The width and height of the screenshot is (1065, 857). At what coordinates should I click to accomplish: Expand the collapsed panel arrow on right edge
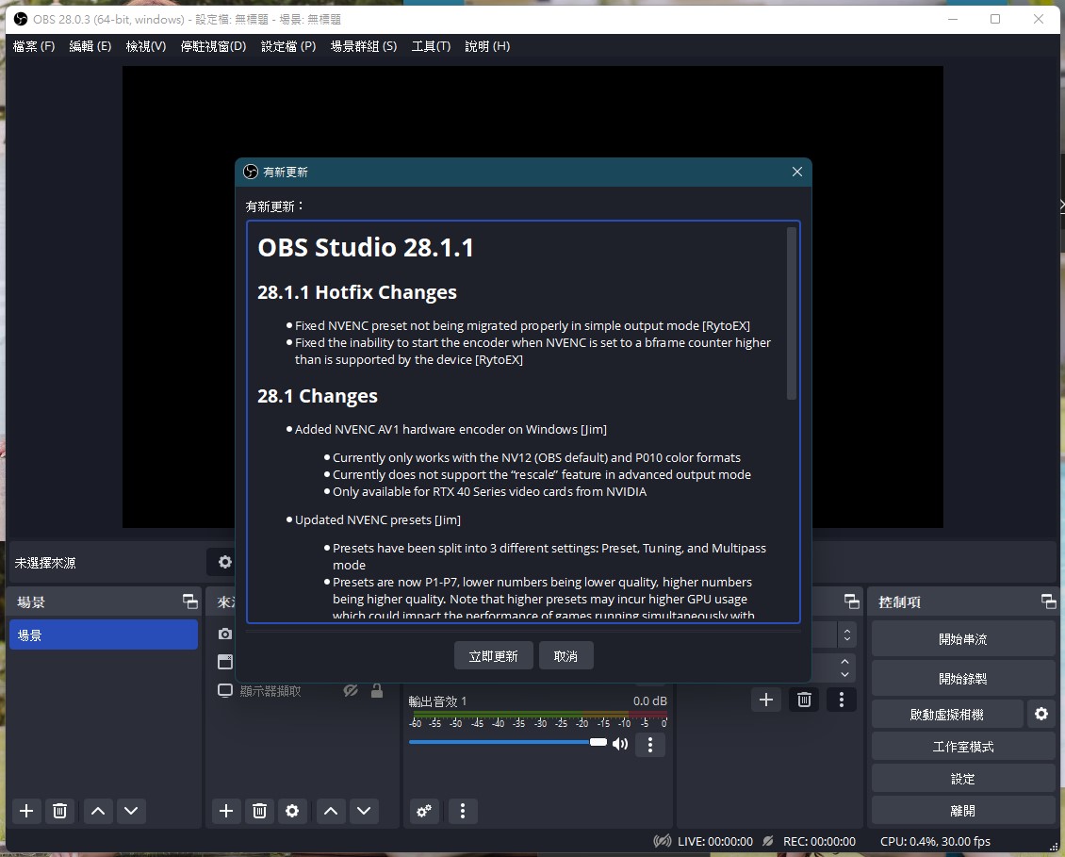[1060, 204]
